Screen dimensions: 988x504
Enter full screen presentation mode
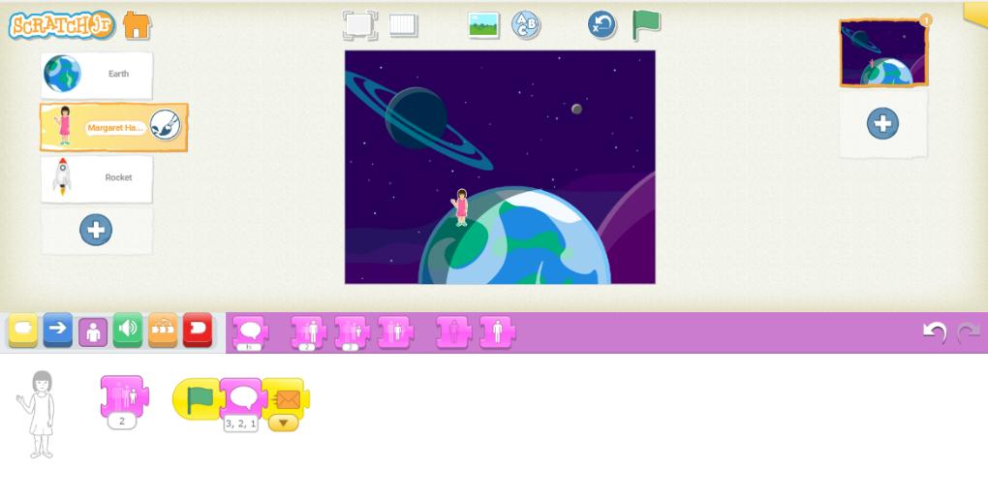tap(359, 26)
